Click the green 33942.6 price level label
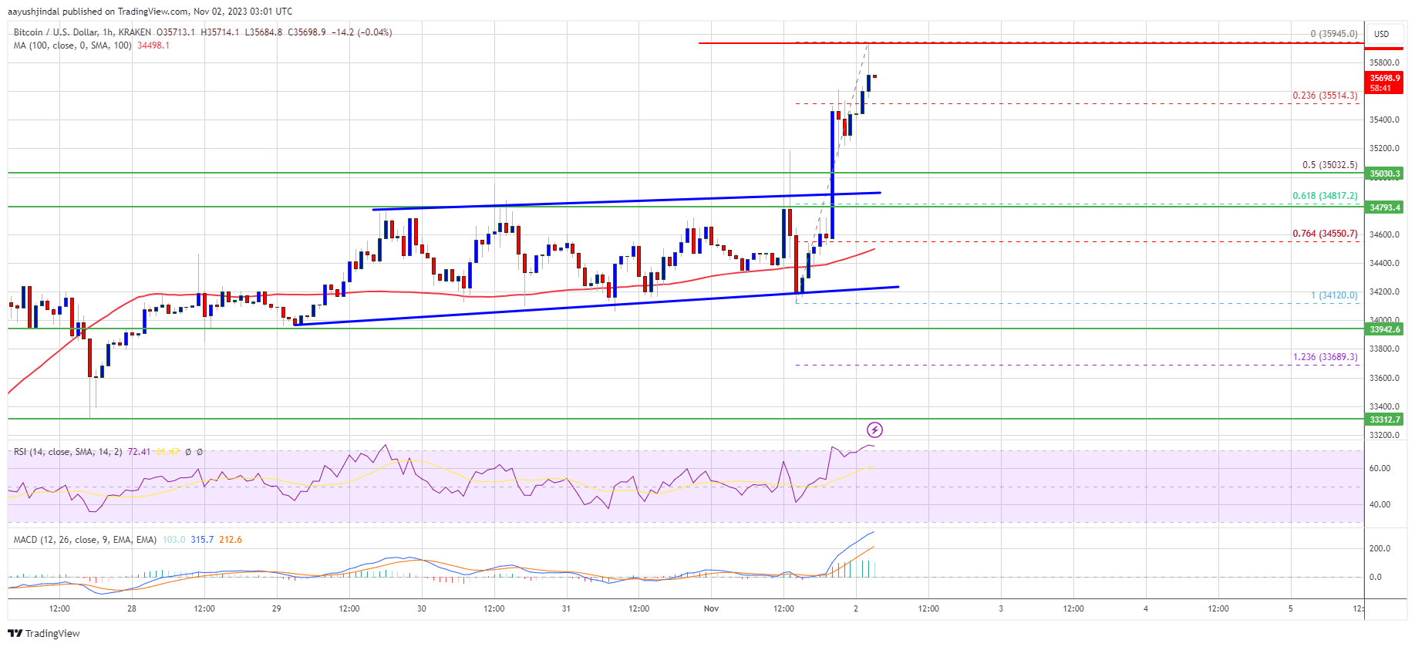Image resolution: width=1415 pixels, height=647 pixels. click(1384, 329)
